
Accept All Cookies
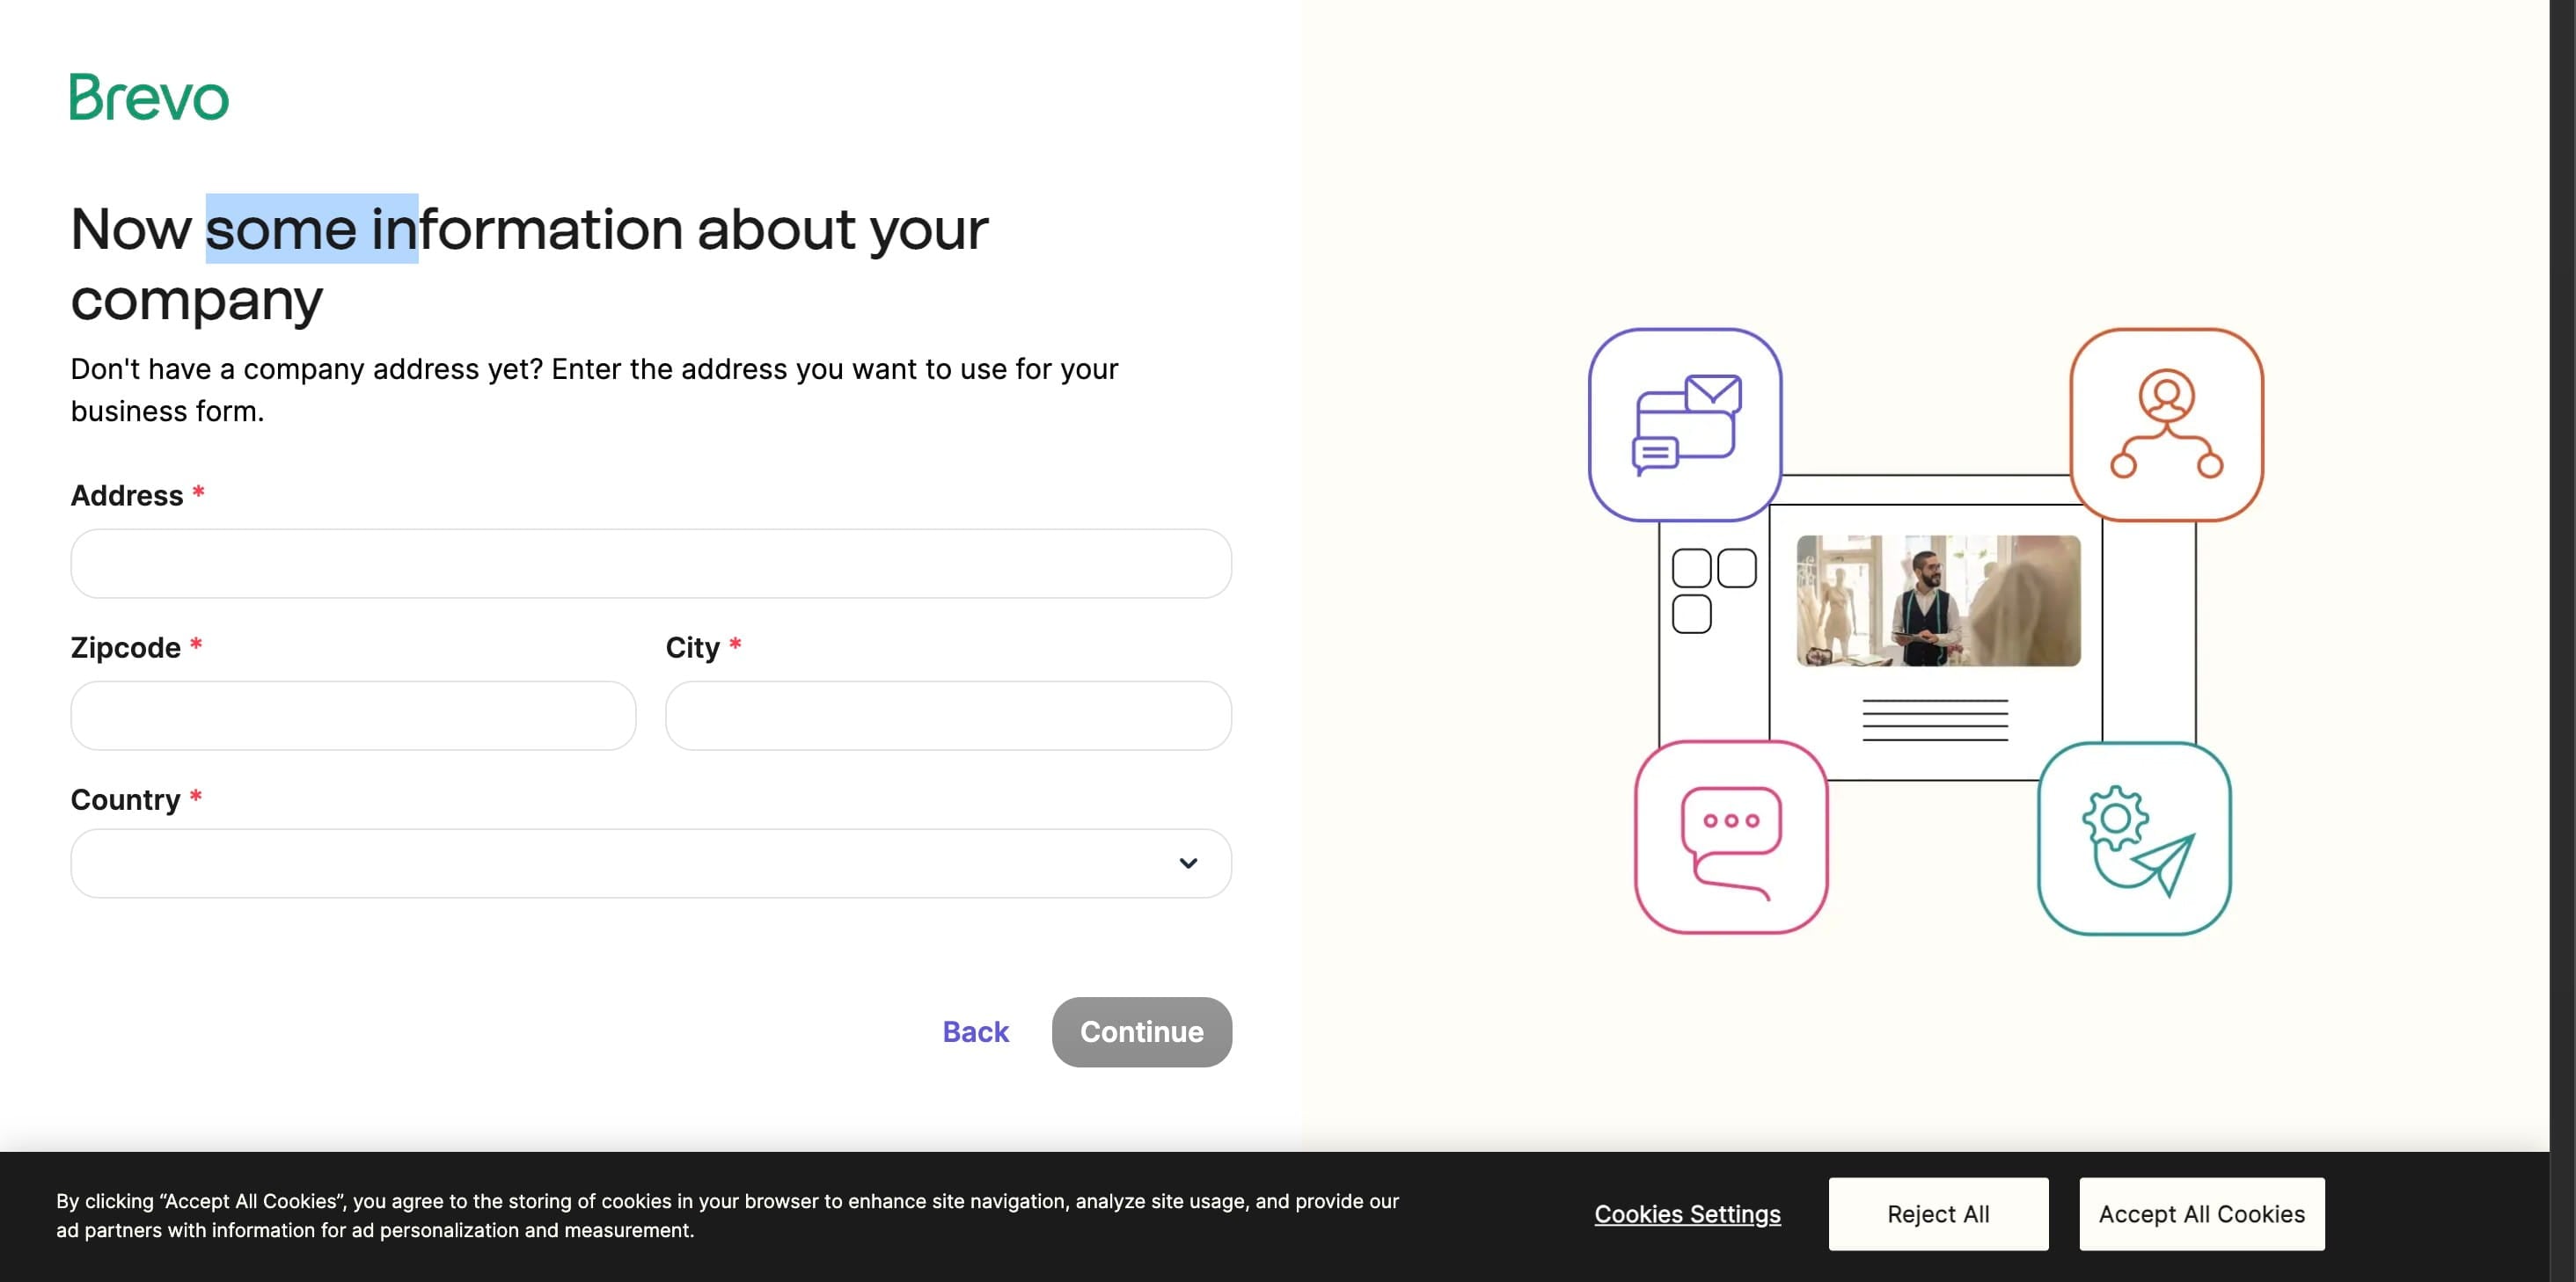(2200, 1214)
